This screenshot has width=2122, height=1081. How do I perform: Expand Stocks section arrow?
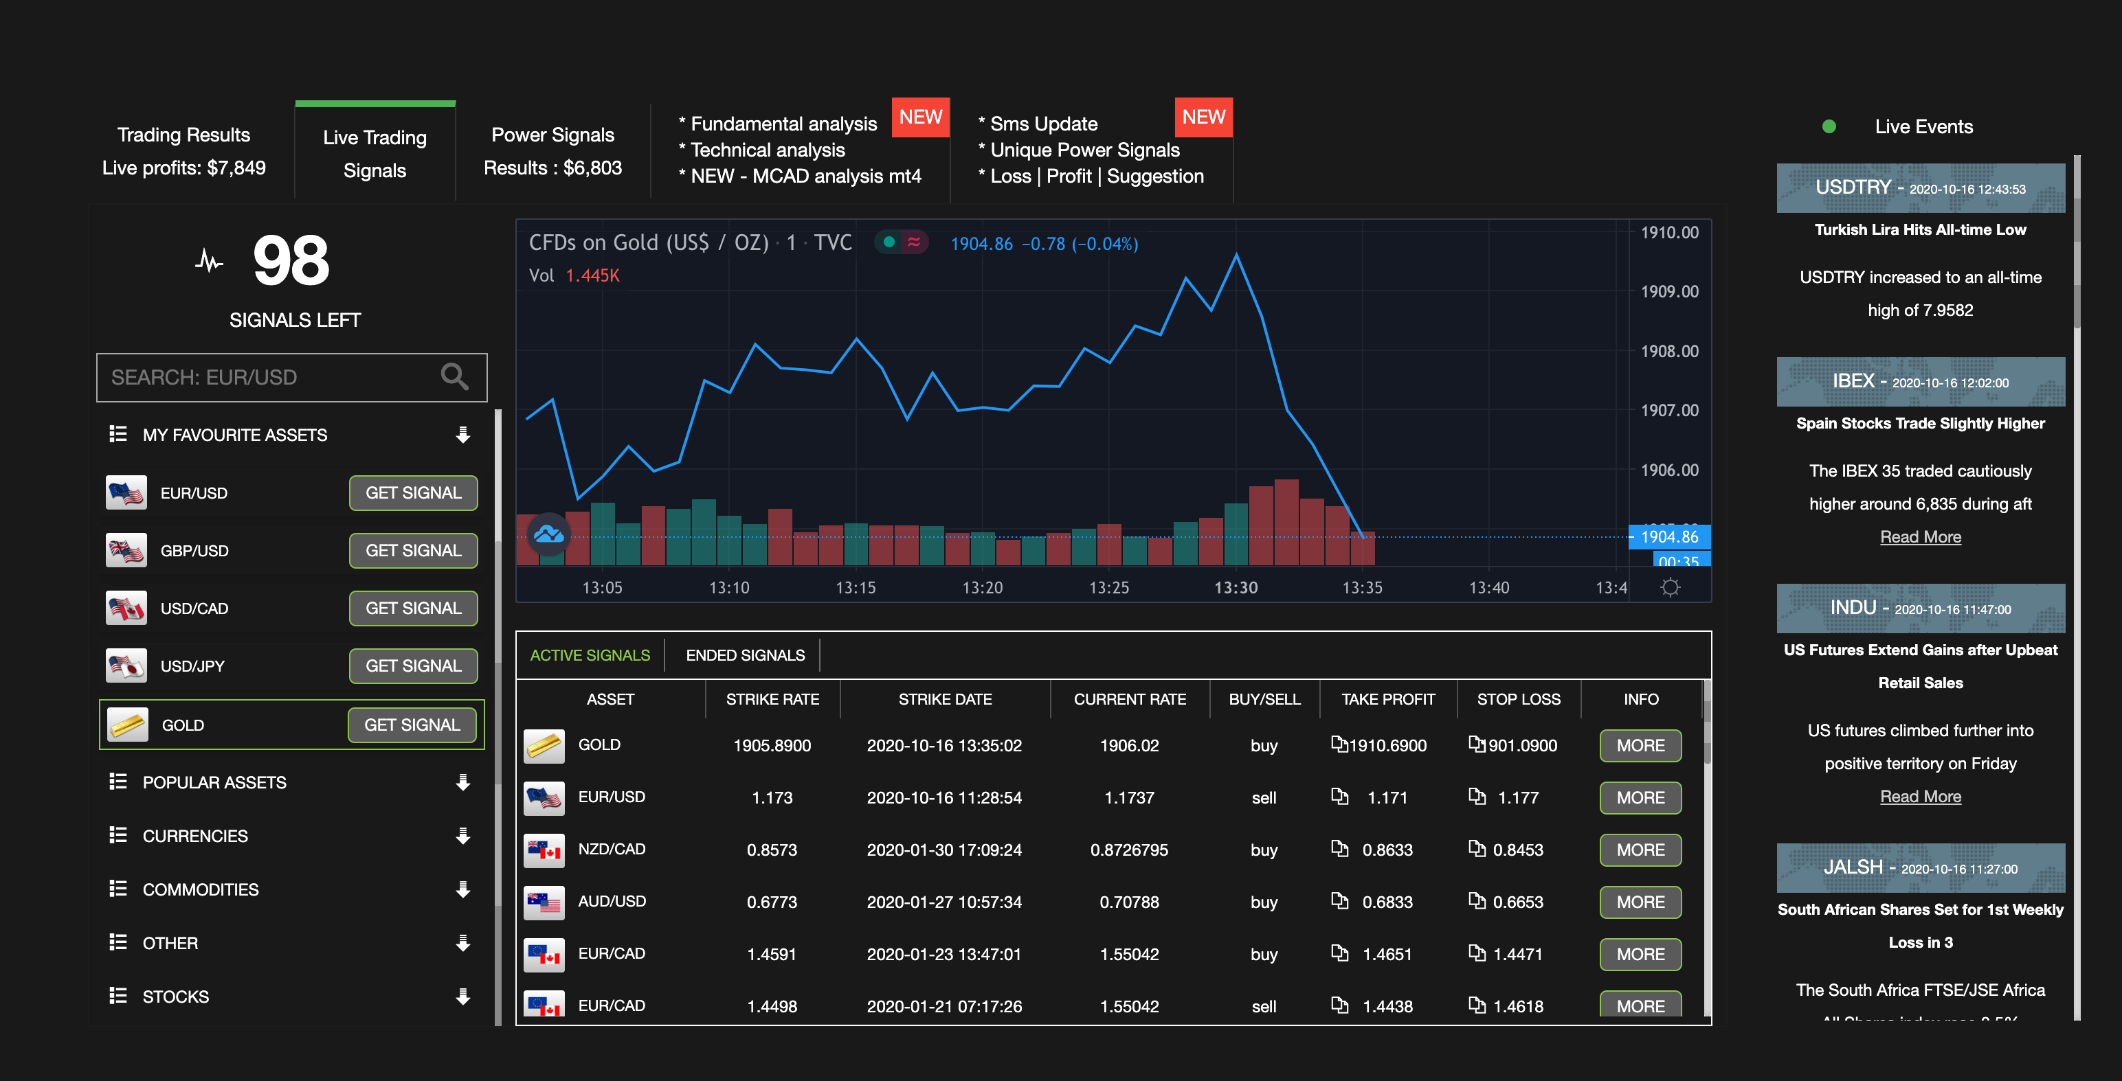click(x=463, y=995)
